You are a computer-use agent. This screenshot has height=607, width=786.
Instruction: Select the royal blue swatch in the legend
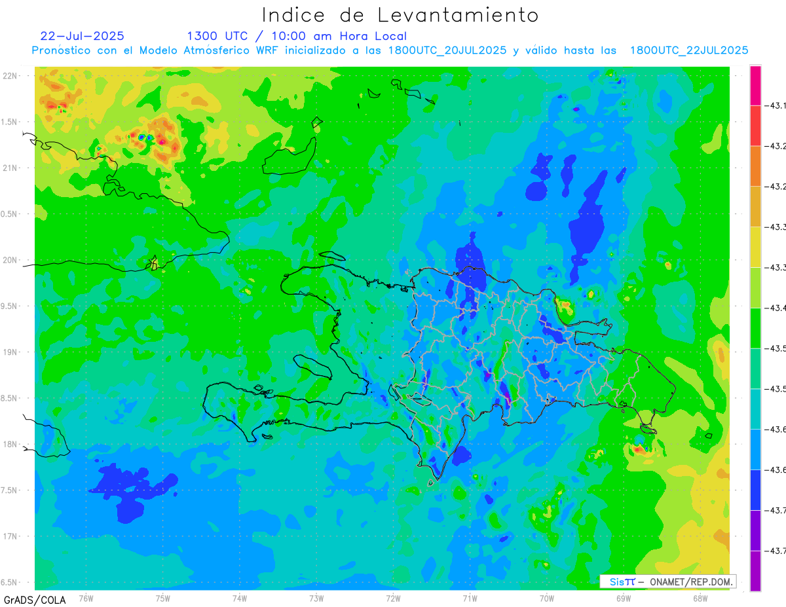[755, 490]
